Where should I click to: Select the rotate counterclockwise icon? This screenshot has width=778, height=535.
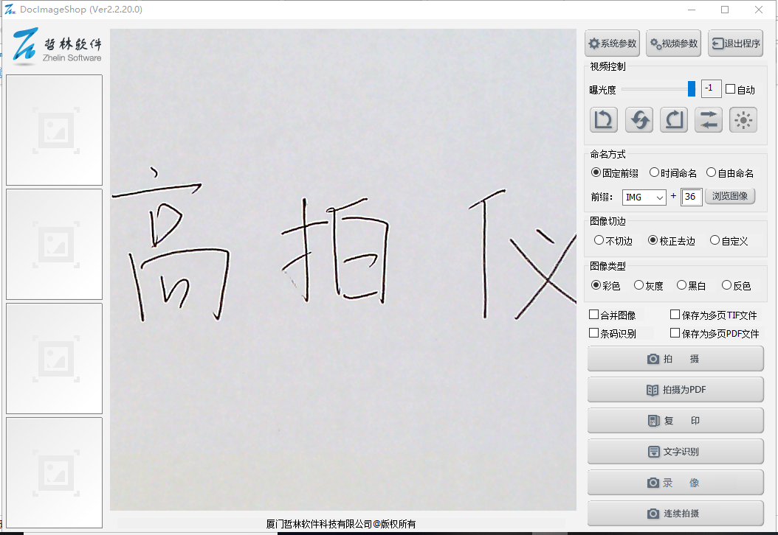pyautogui.click(x=603, y=119)
